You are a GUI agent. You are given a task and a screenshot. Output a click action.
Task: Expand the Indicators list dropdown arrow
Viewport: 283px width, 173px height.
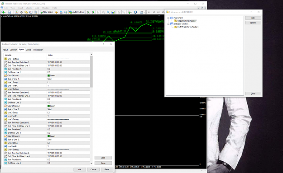(132, 12)
